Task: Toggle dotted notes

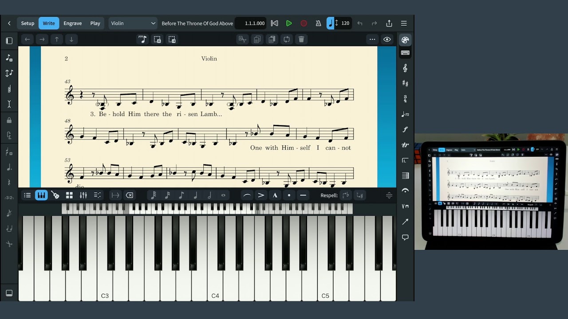Action: 9,167
